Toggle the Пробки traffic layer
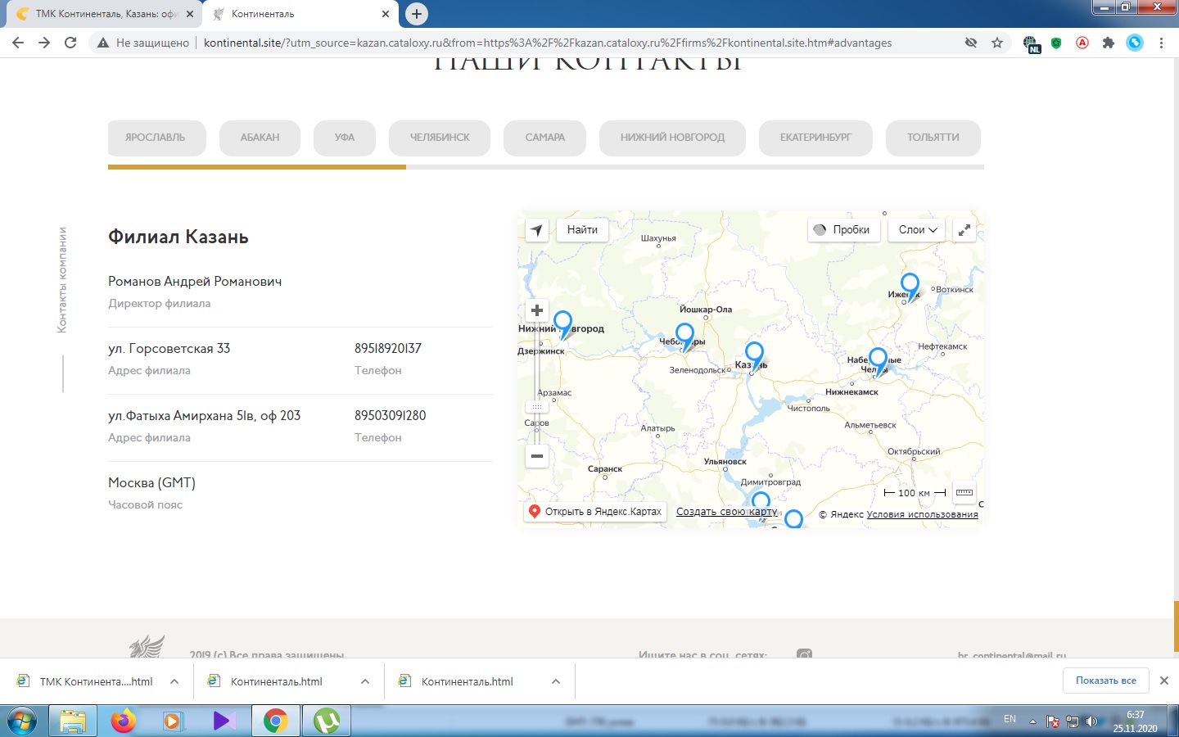 point(842,230)
